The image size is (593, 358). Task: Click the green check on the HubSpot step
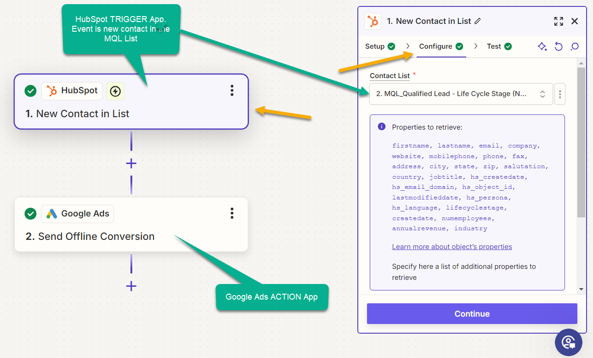[x=30, y=91]
